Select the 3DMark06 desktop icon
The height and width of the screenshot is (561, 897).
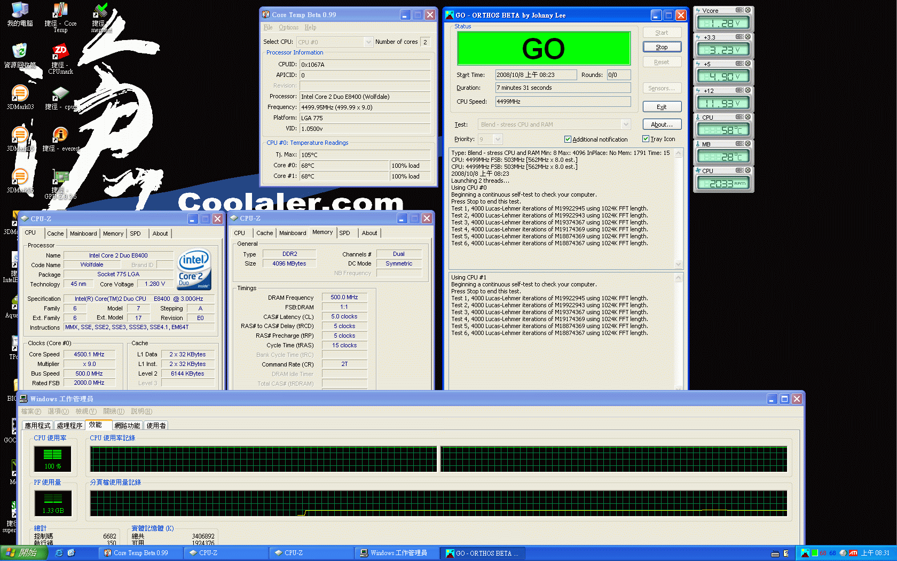[20, 181]
